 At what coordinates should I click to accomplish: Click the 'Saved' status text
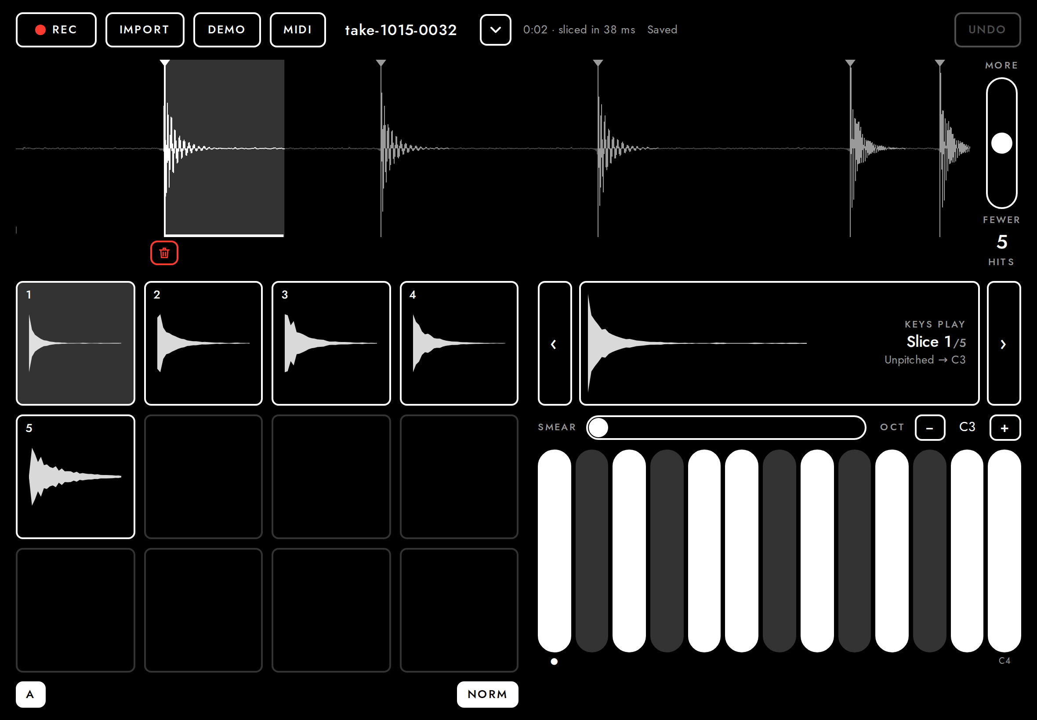click(662, 30)
